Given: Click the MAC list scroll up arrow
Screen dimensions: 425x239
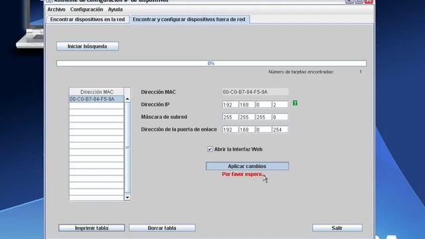Looking at the screenshot, I should pos(127,99).
